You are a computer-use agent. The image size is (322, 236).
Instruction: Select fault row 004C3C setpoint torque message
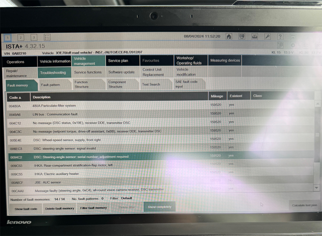click(x=161, y=131)
